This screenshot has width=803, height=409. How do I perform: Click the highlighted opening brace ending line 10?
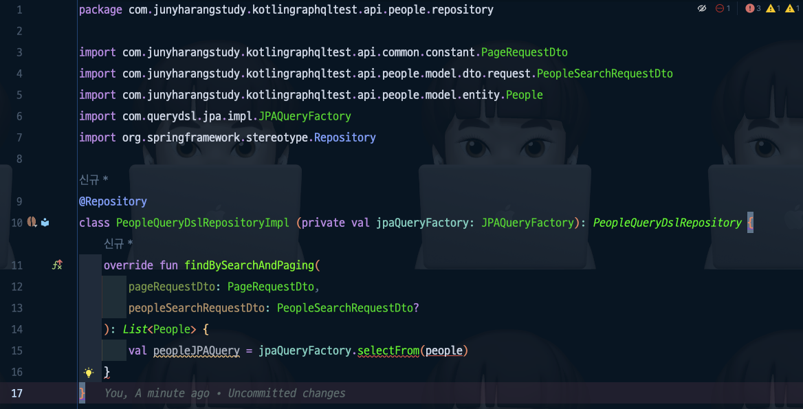tap(750, 223)
